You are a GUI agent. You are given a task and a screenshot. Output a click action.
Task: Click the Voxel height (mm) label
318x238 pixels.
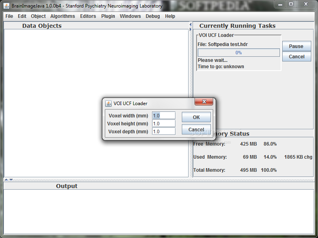127,123
